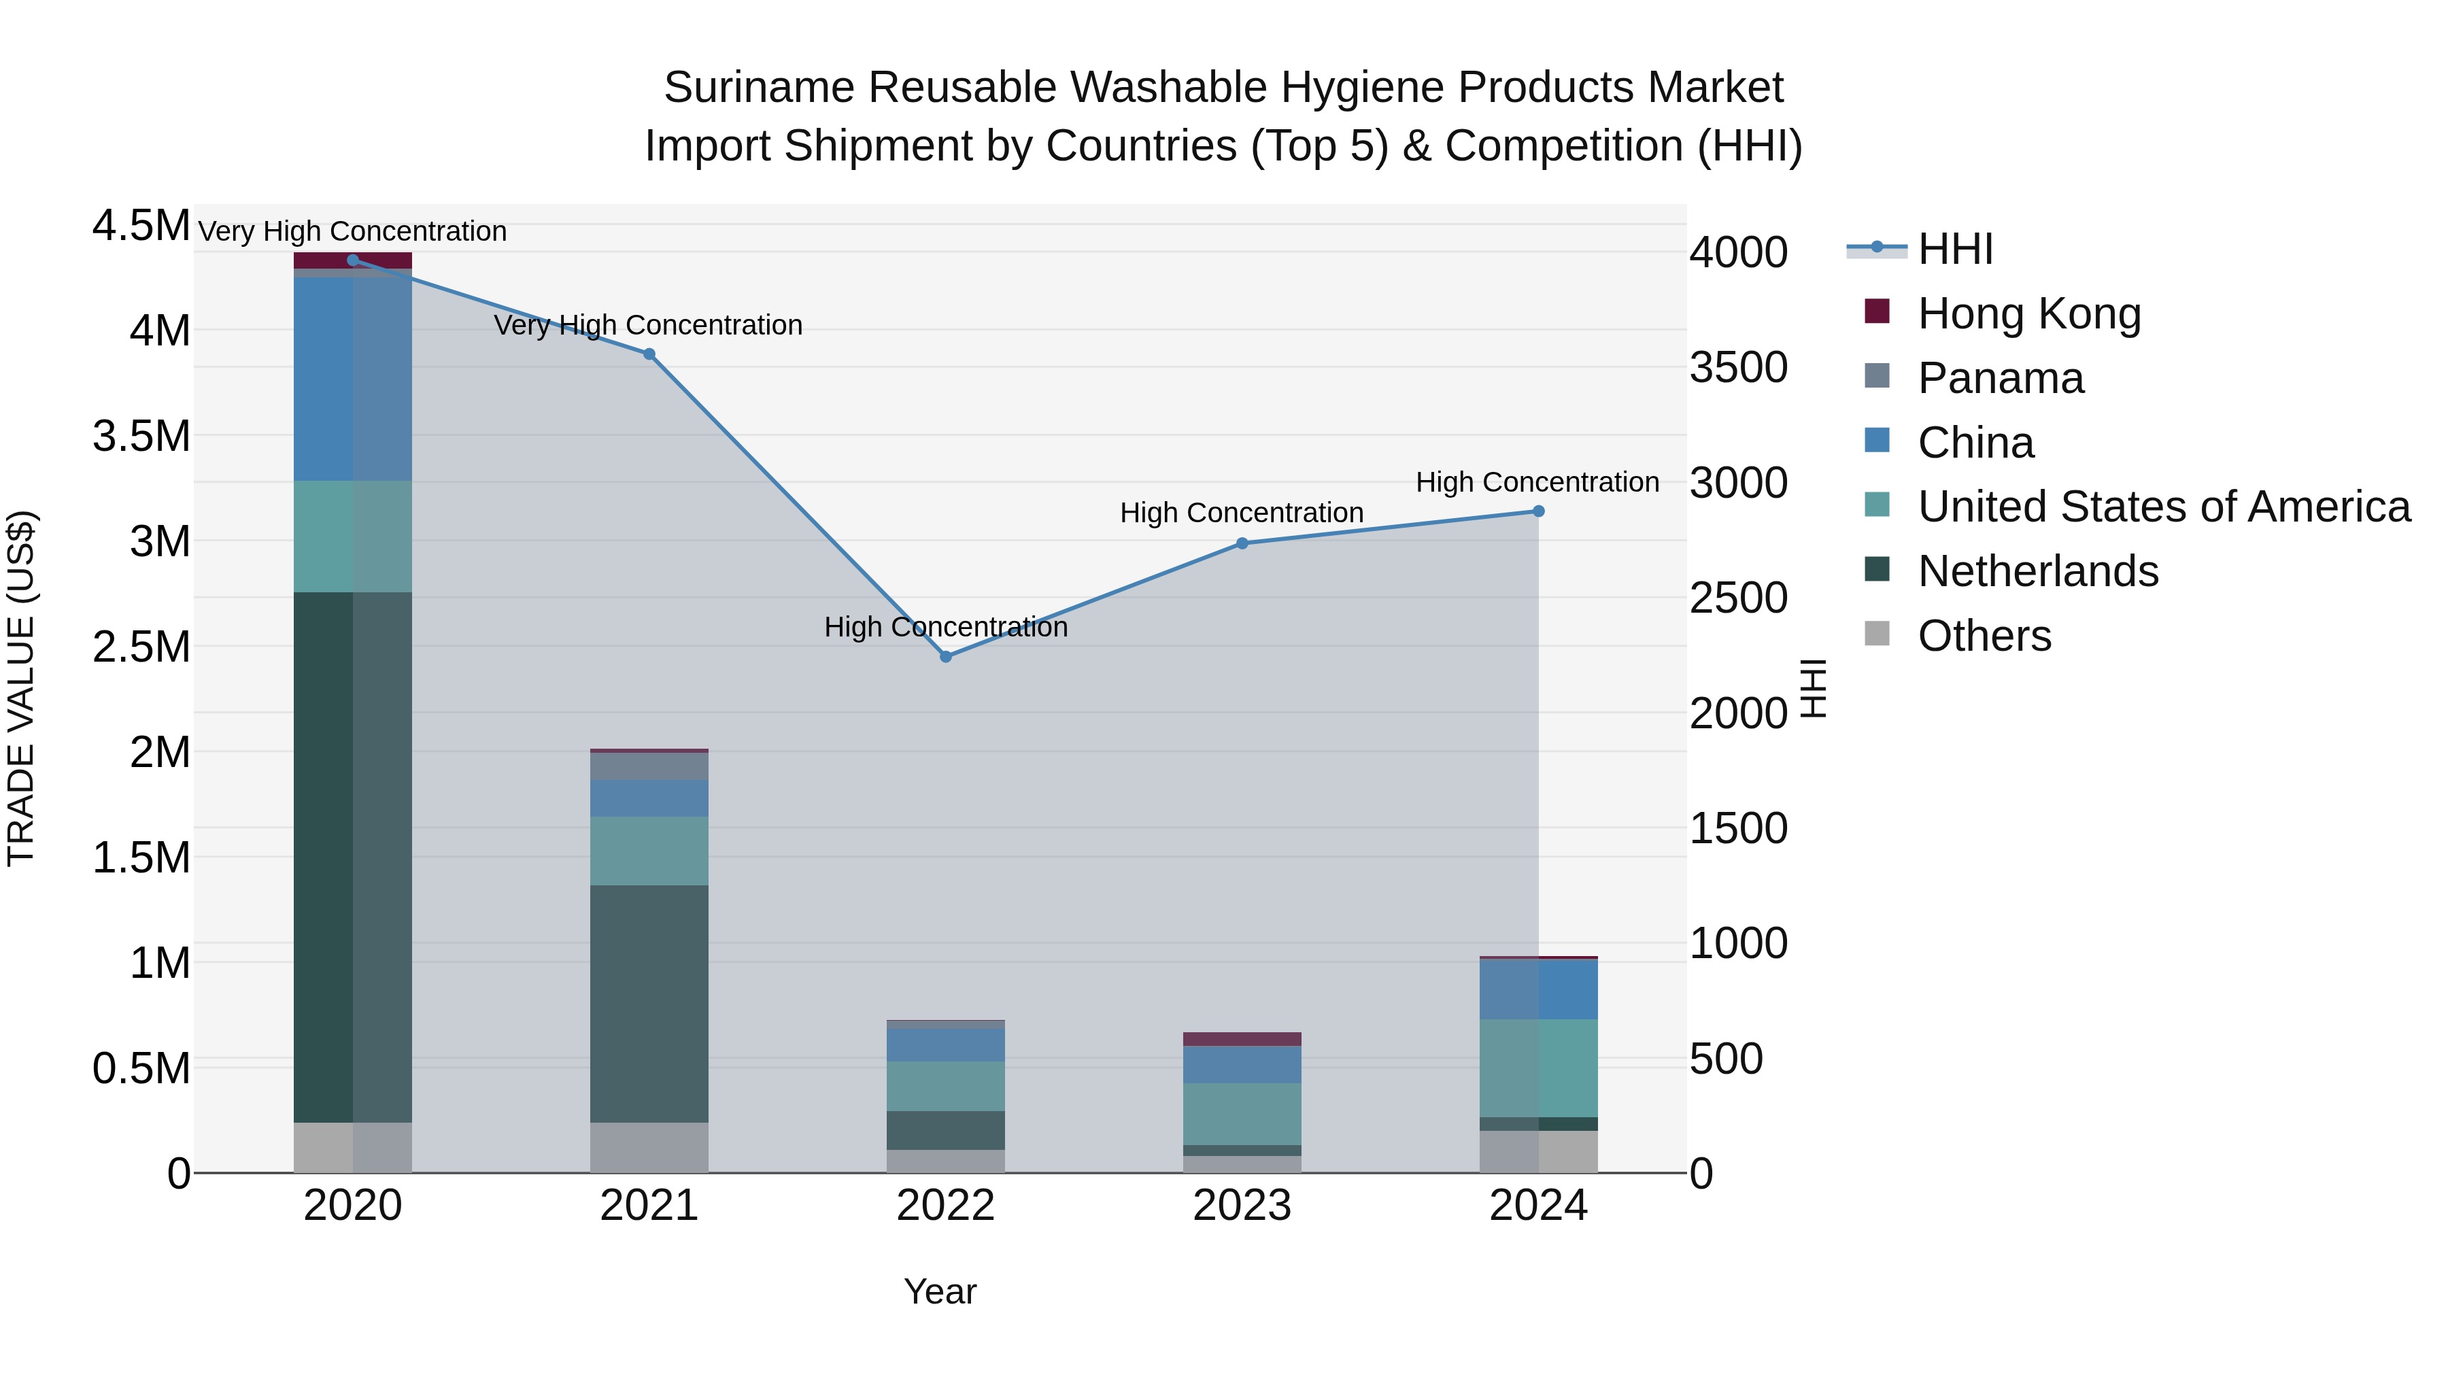Click the 2021 Panama bar segment
The width and height of the screenshot is (2448, 1377).
coord(649,766)
